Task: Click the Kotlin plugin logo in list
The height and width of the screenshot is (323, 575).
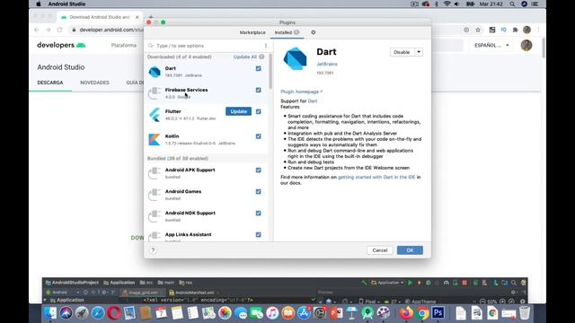Action: click(154, 140)
